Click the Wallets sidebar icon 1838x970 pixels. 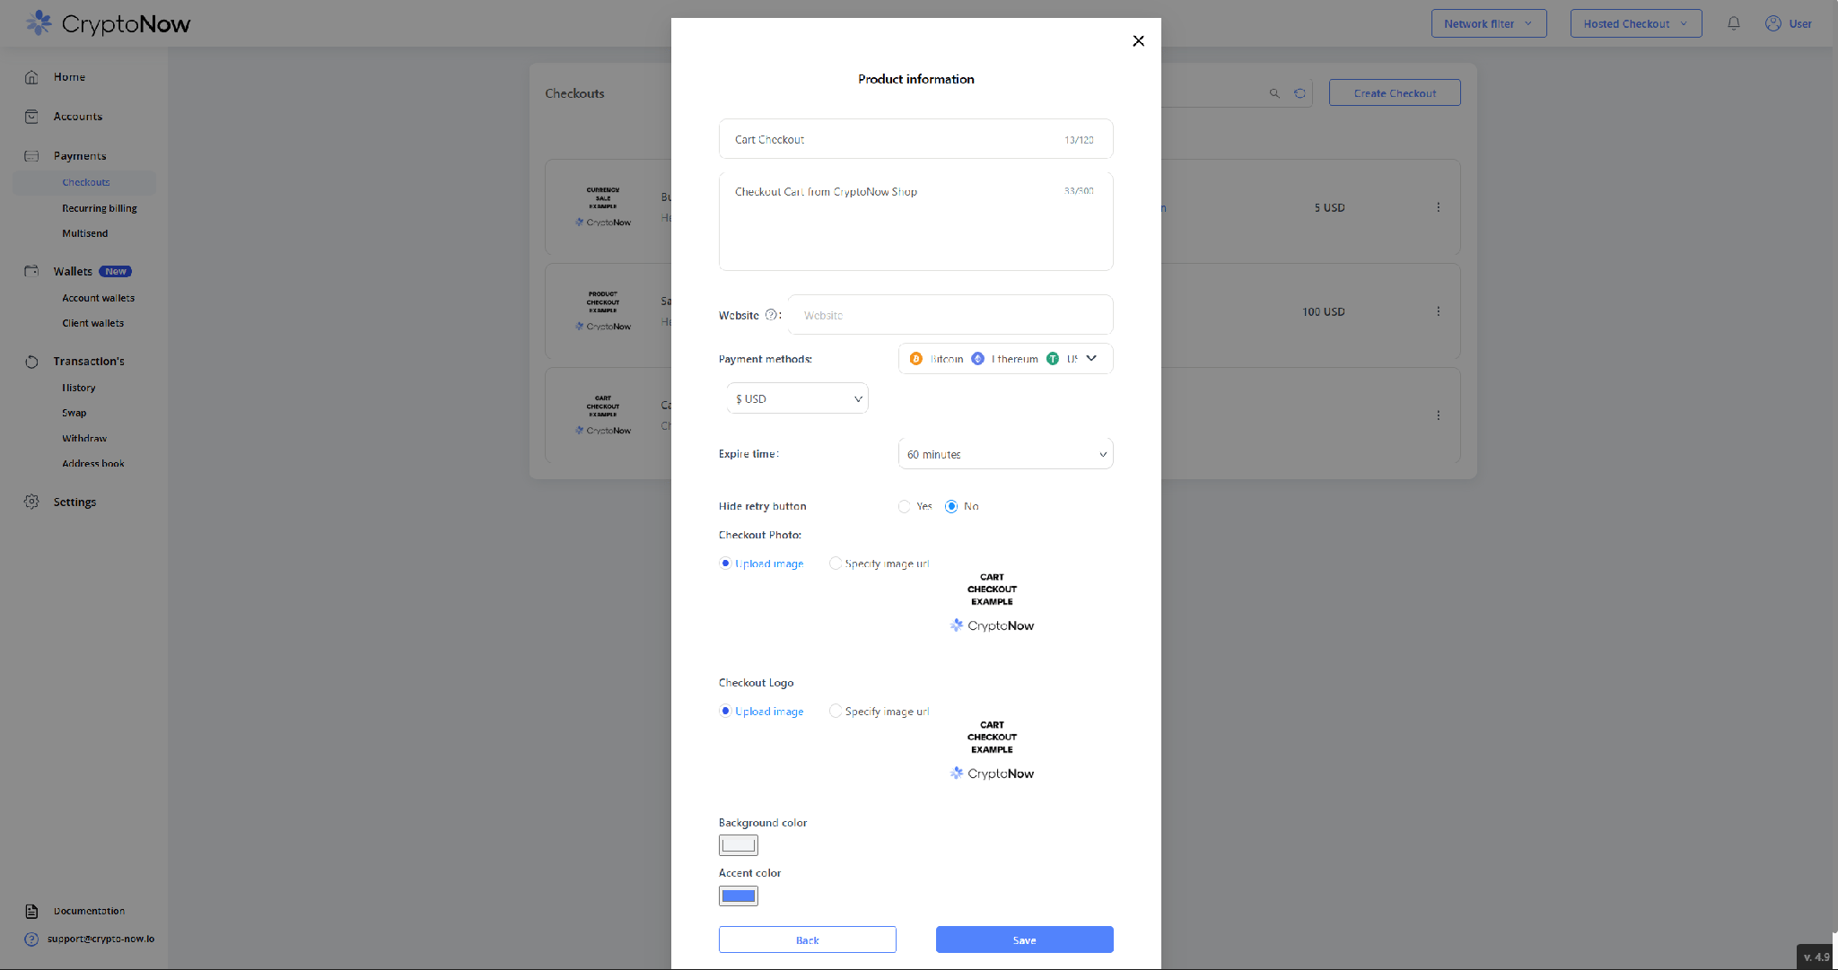[x=31, y=271]
